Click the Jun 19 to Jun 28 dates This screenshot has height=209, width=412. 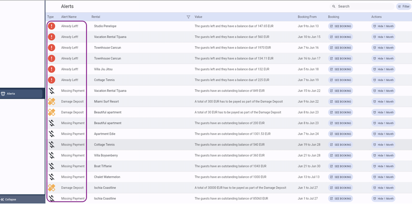pos(309,144)
